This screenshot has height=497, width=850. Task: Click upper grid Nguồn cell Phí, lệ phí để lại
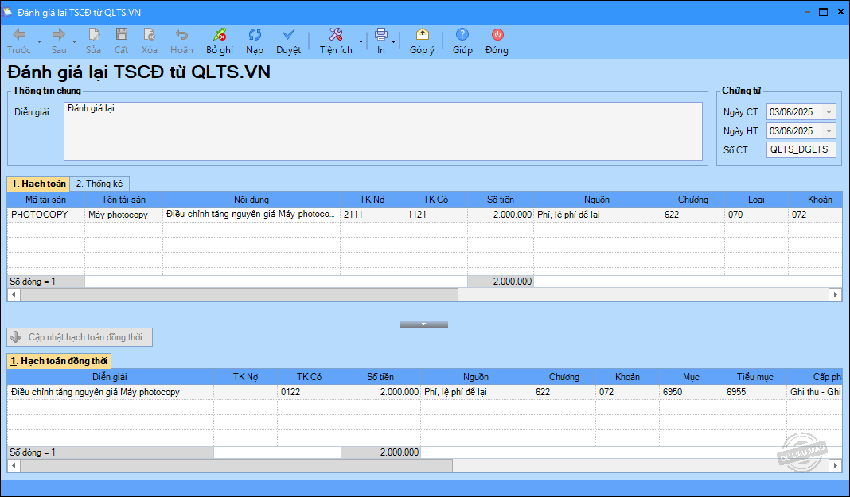pos(597,215)
